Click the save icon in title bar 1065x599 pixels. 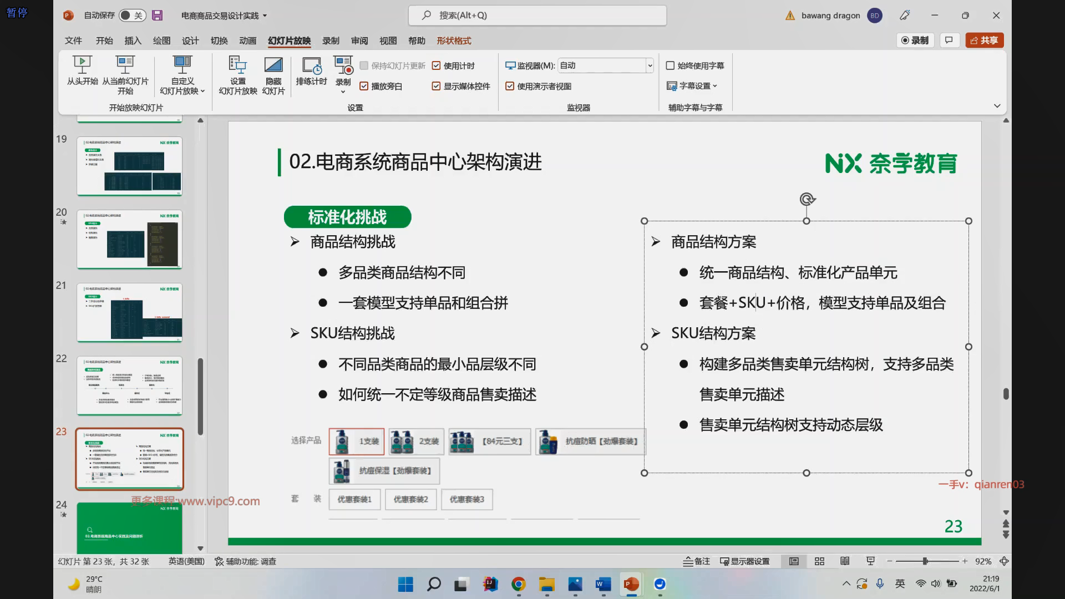coord(158,16)
